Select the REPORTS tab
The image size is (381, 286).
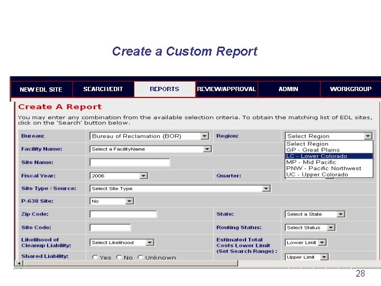coord(165,90)
